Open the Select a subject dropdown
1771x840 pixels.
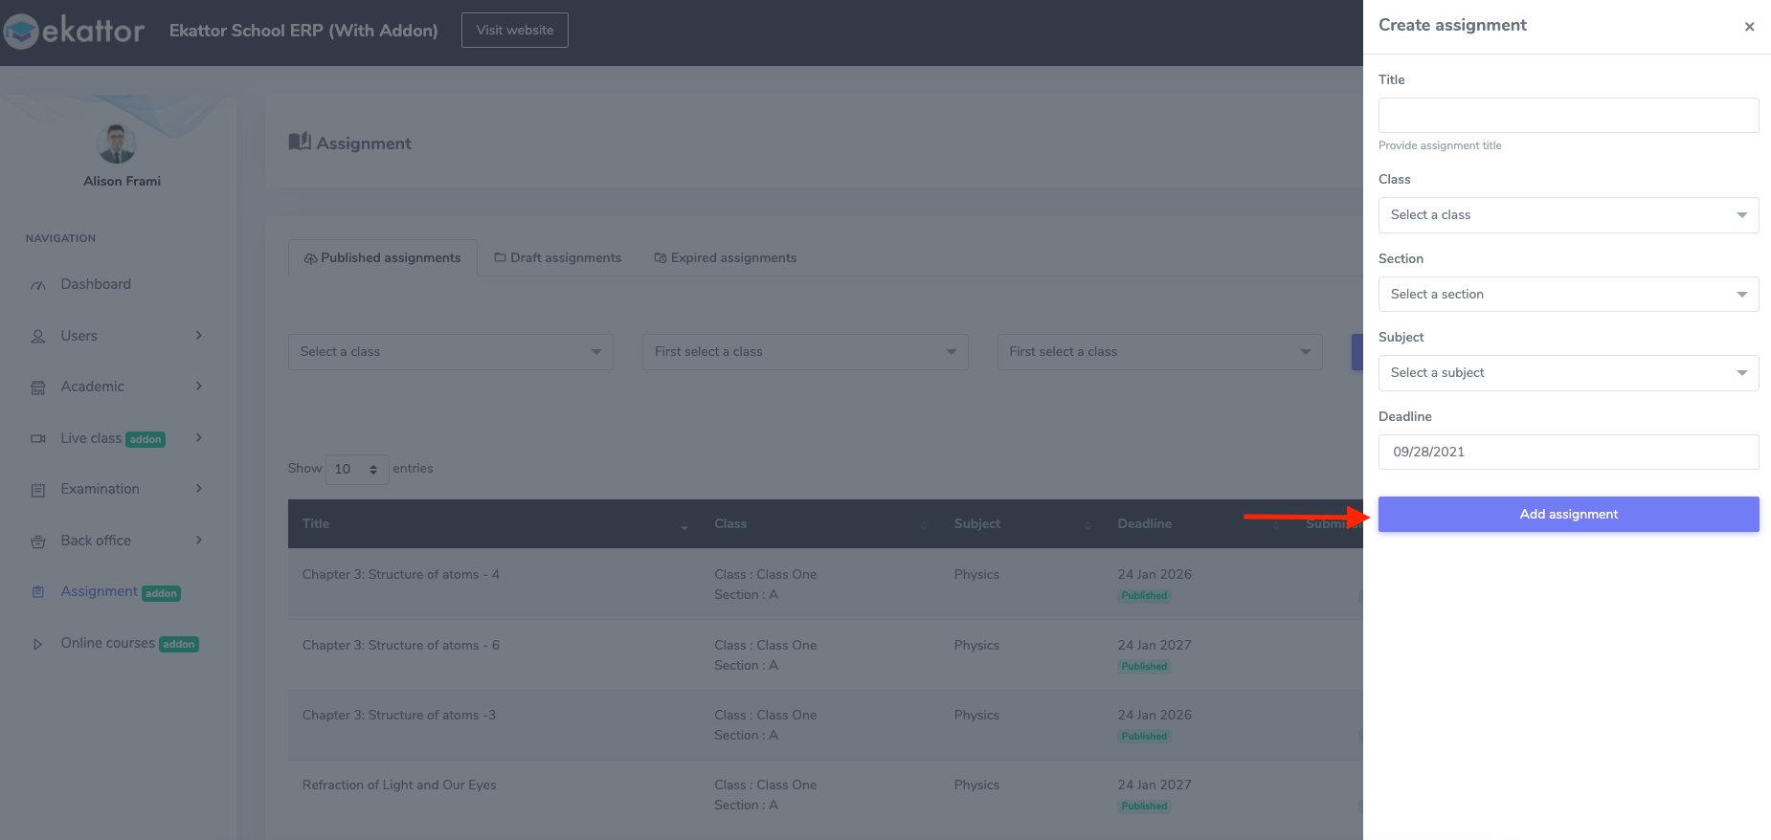tap(1568, 373)
